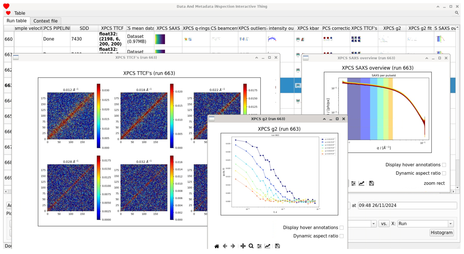
Task: Toggle Dynamic aspect ratio in SAXS overview window
Action: point(444,173)
